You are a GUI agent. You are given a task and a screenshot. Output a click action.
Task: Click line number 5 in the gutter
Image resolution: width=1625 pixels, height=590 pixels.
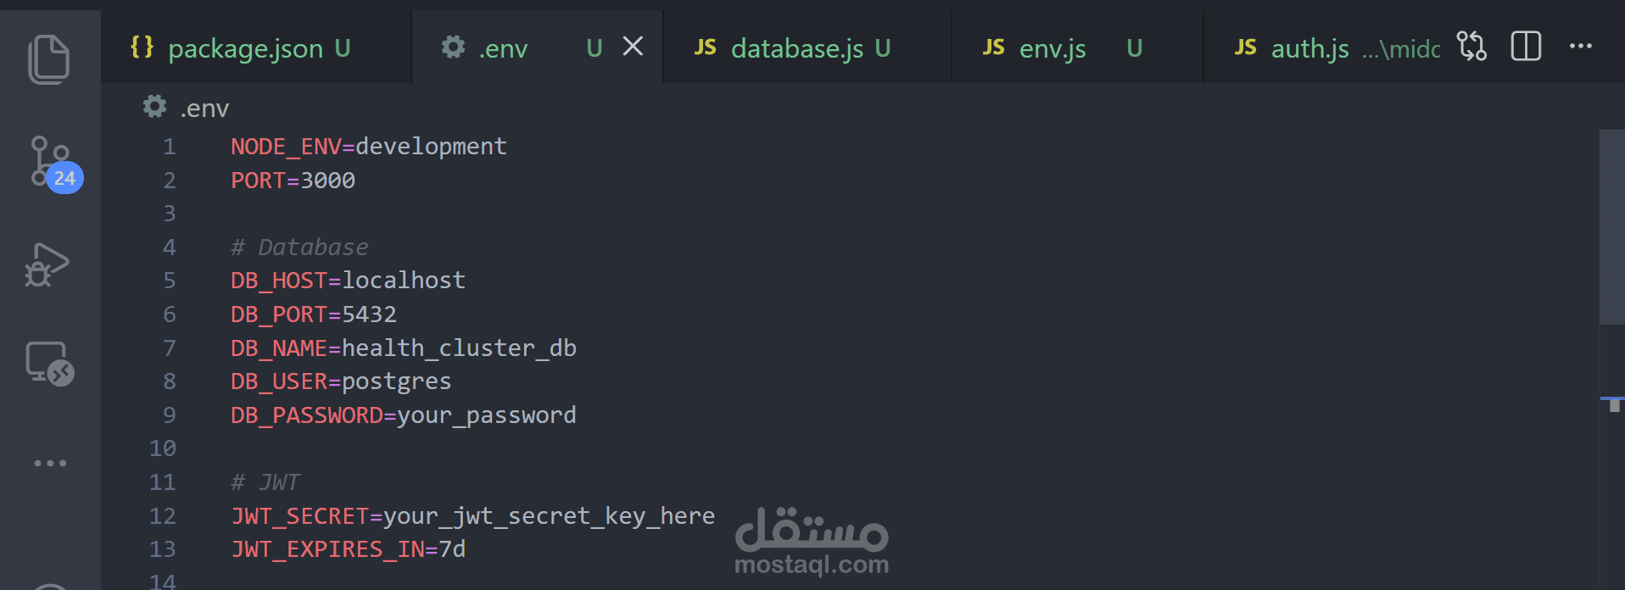[x=170, y=281]
